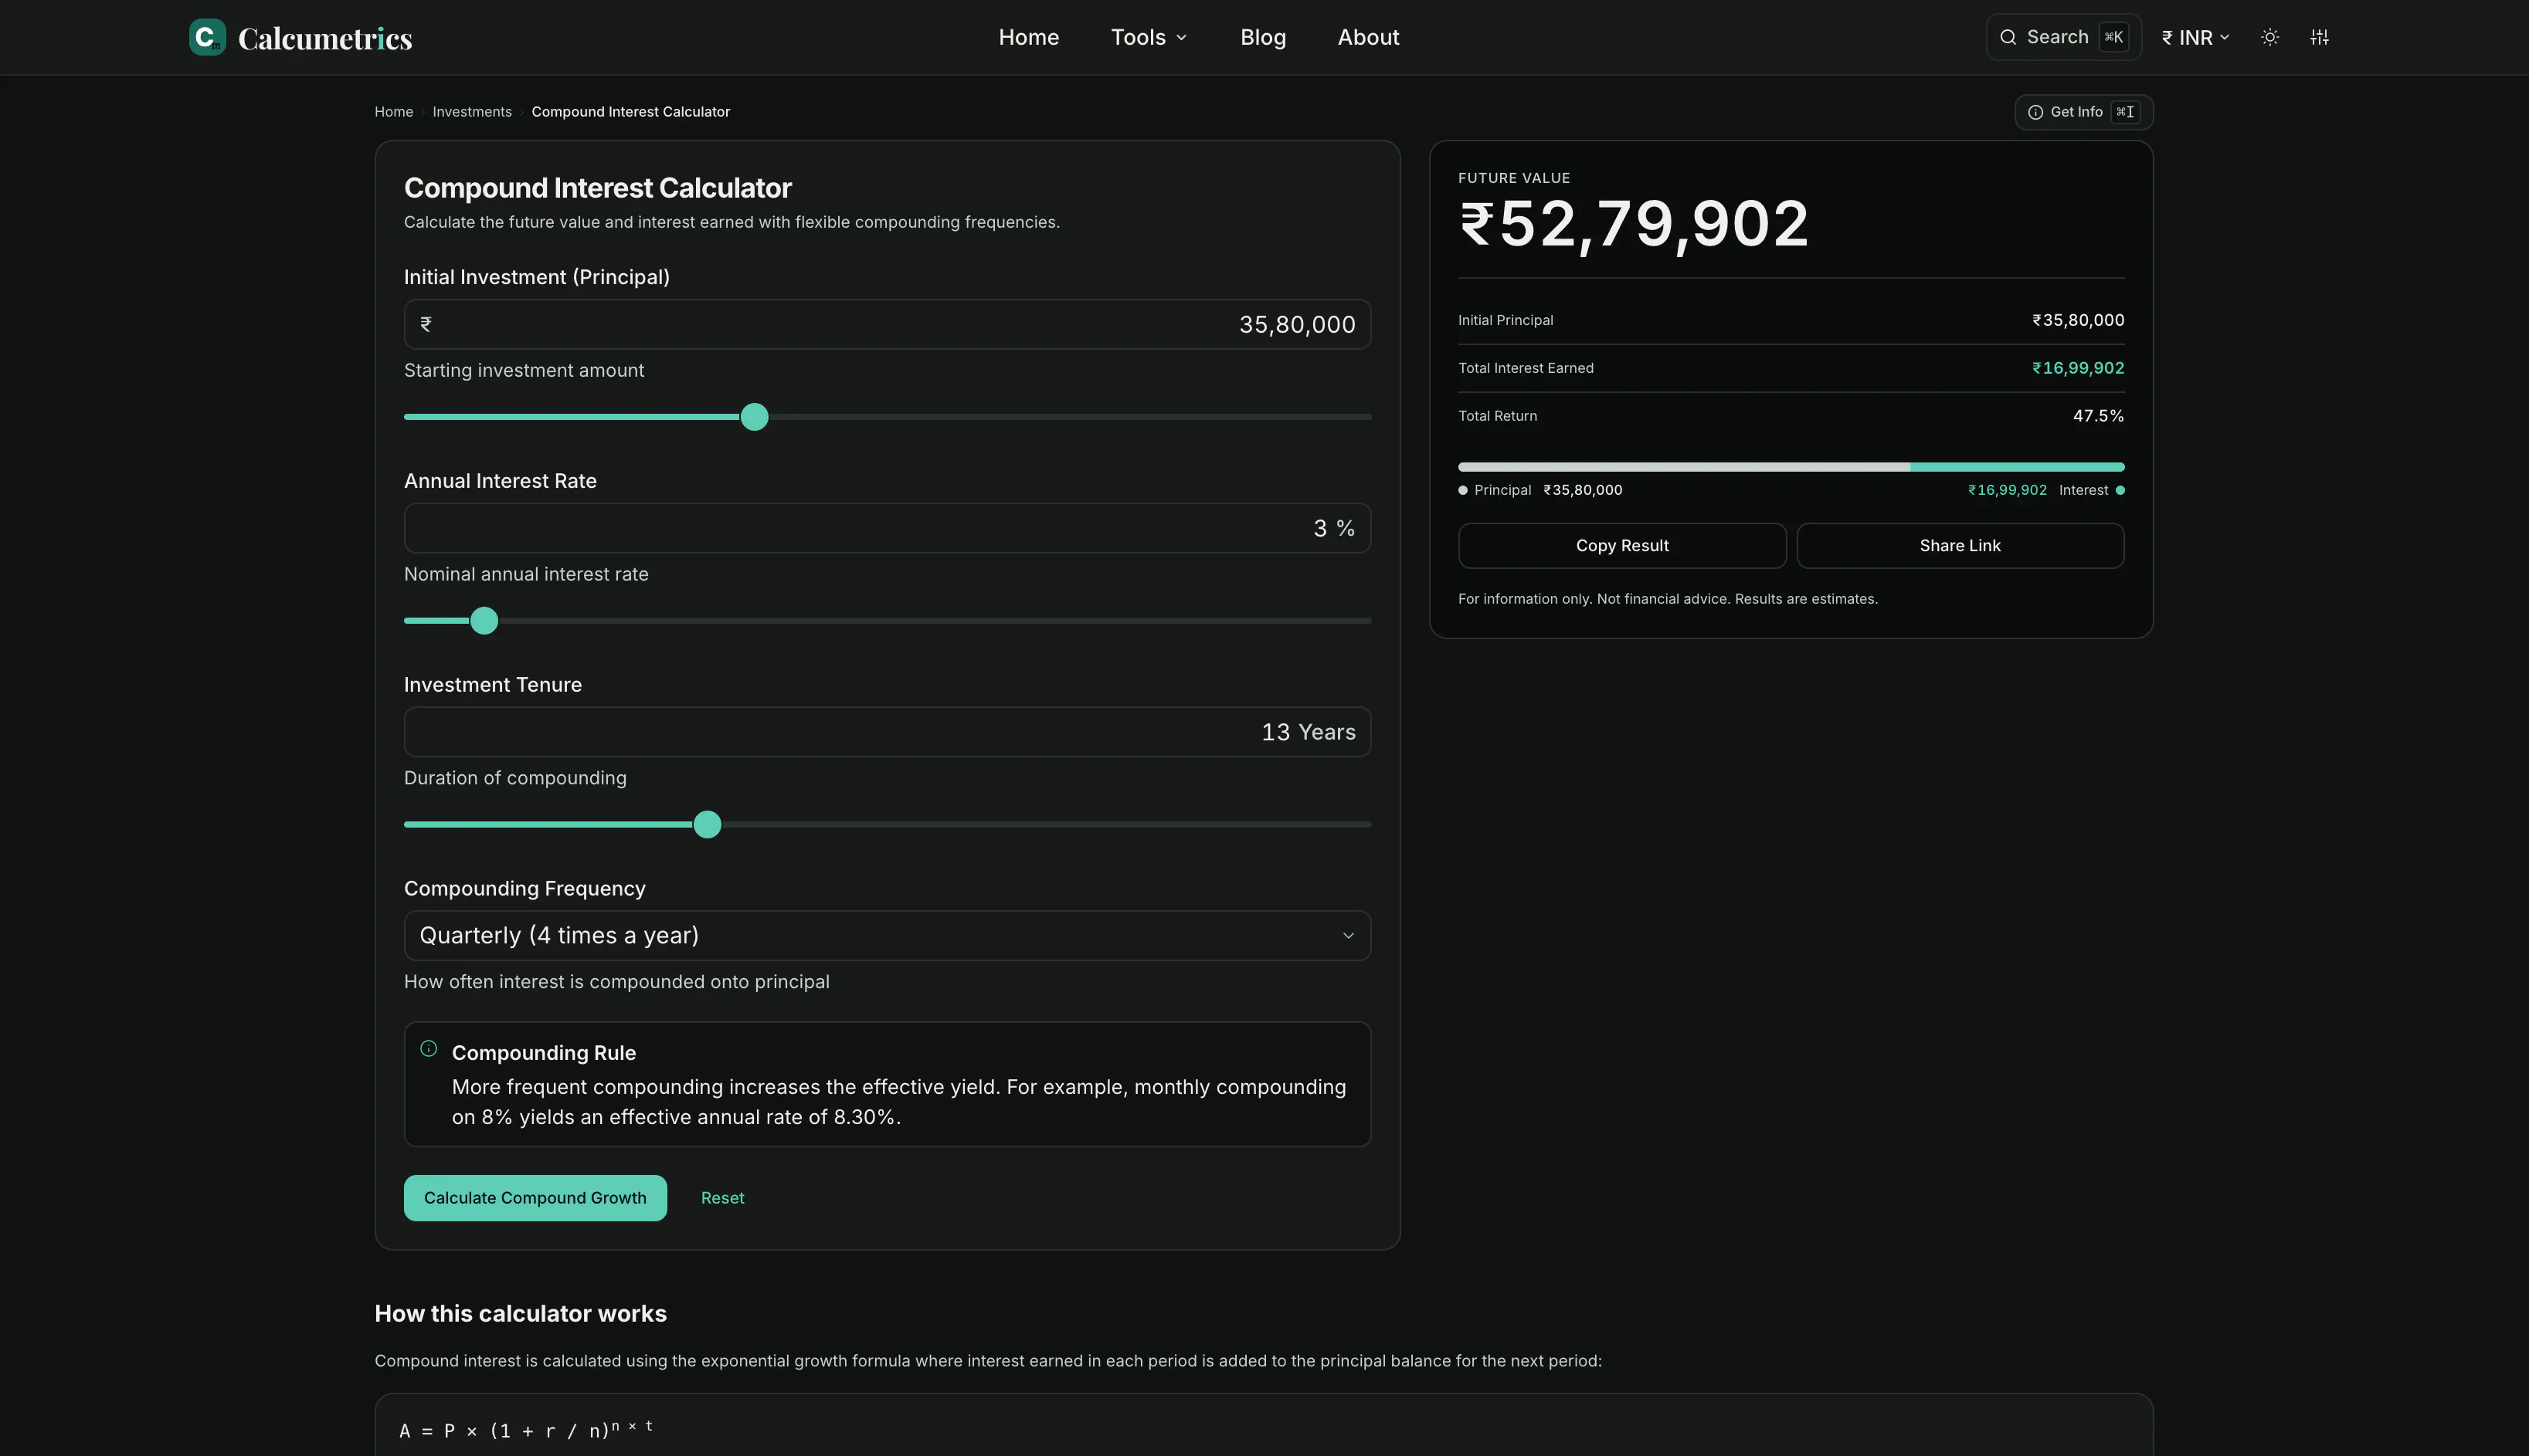The width and height of the screenshot is (2529, 1456).
Task: Click the Get Info button
Action: (2083, 112)
